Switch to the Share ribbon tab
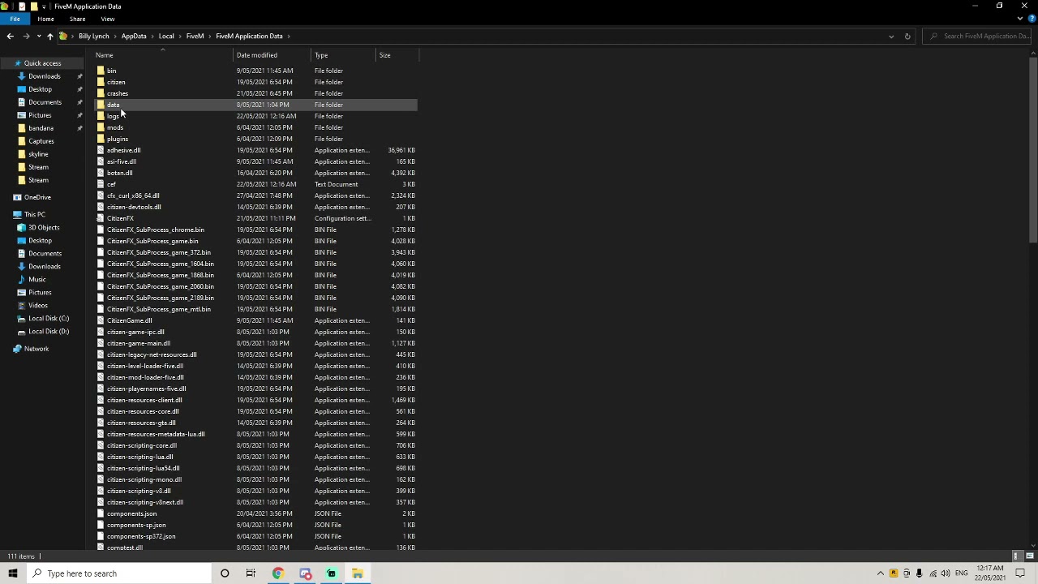1038x584 pixels. (77, 19)
